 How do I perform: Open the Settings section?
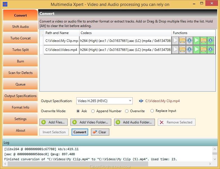point(20,119)
